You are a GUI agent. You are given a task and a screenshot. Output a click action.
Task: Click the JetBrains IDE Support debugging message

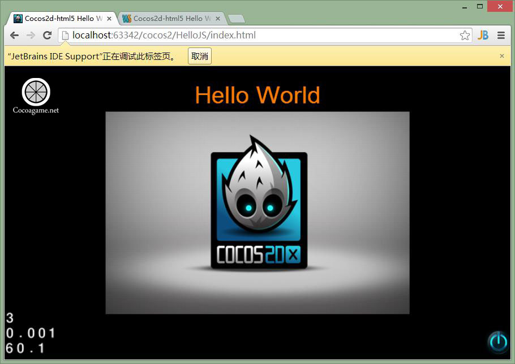[93, 57]
